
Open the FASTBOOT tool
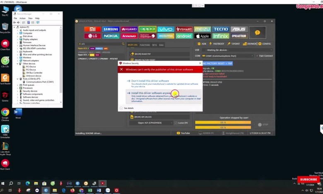click(x=217, y=44)
